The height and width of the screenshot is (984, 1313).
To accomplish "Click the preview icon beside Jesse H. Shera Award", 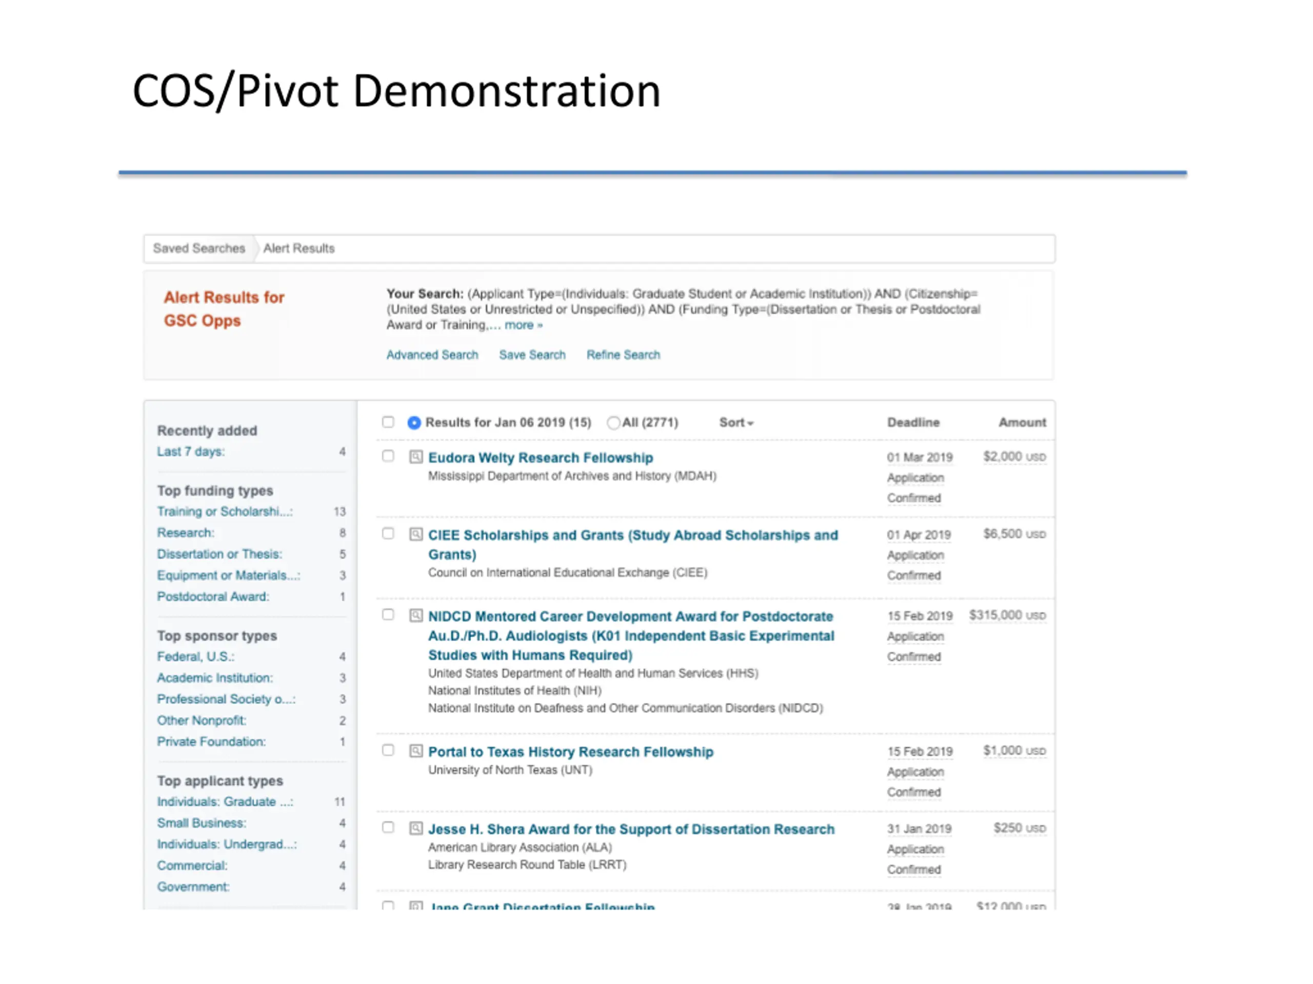I will (416, 828).
